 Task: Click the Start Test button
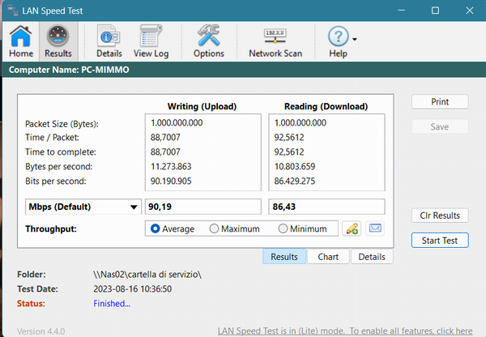click(440, 241)
